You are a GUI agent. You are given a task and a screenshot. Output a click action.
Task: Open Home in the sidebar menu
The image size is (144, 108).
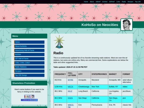[x=29, y=42]
